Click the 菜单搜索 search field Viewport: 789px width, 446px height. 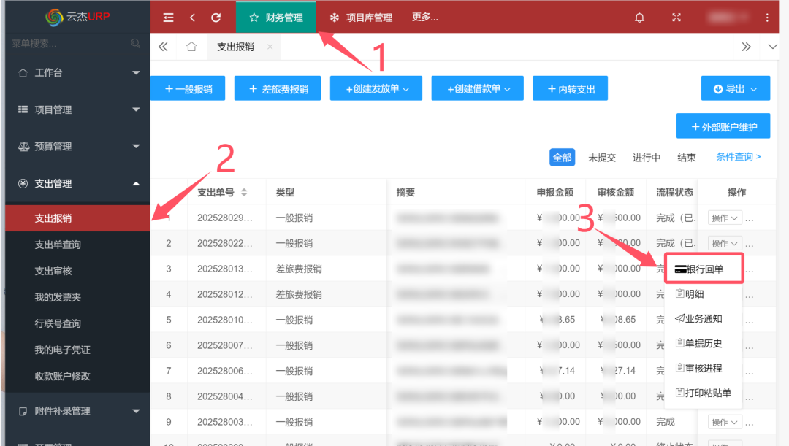pyautogui.click(x=66, y=44)
